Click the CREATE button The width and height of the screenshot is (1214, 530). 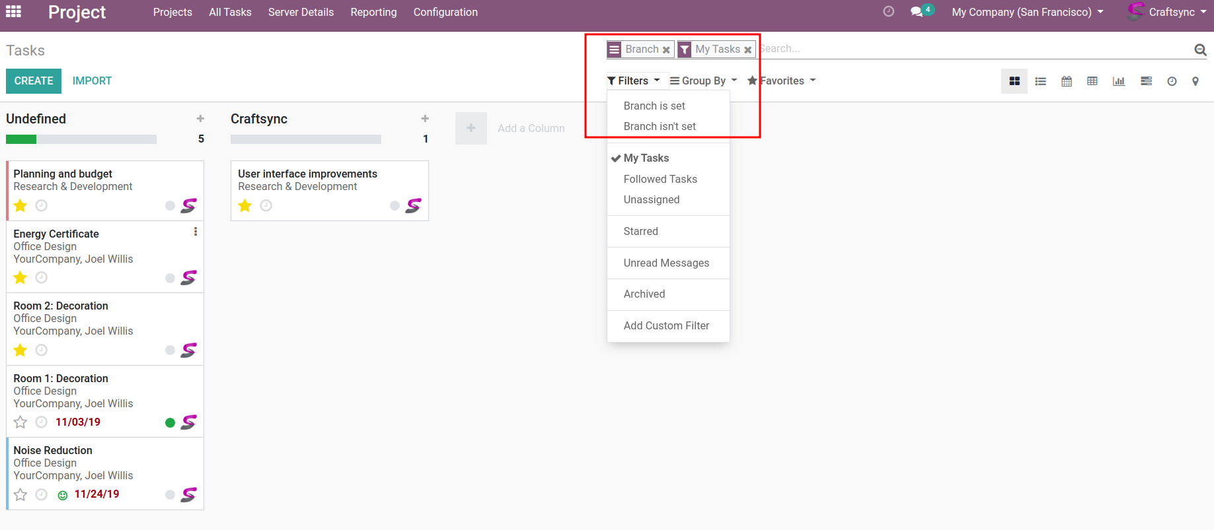[x=34, y=81]
